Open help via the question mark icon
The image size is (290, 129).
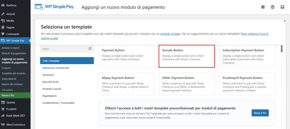272,7
